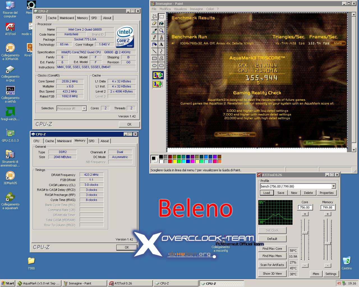Open the About tab in lower CPU-Z memory window
Screen dimensions: 359x287
[105, 141]
